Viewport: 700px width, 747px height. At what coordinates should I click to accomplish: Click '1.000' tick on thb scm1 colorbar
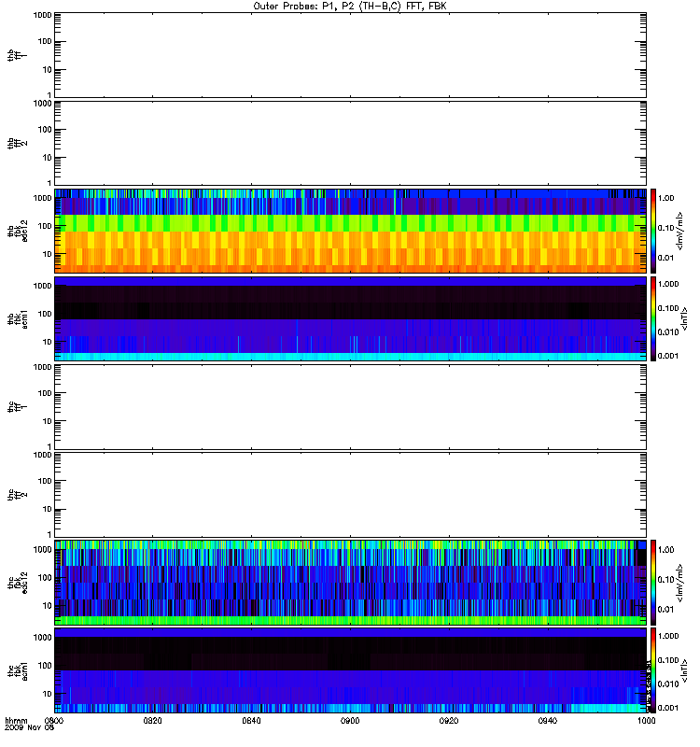coord(668,284)
